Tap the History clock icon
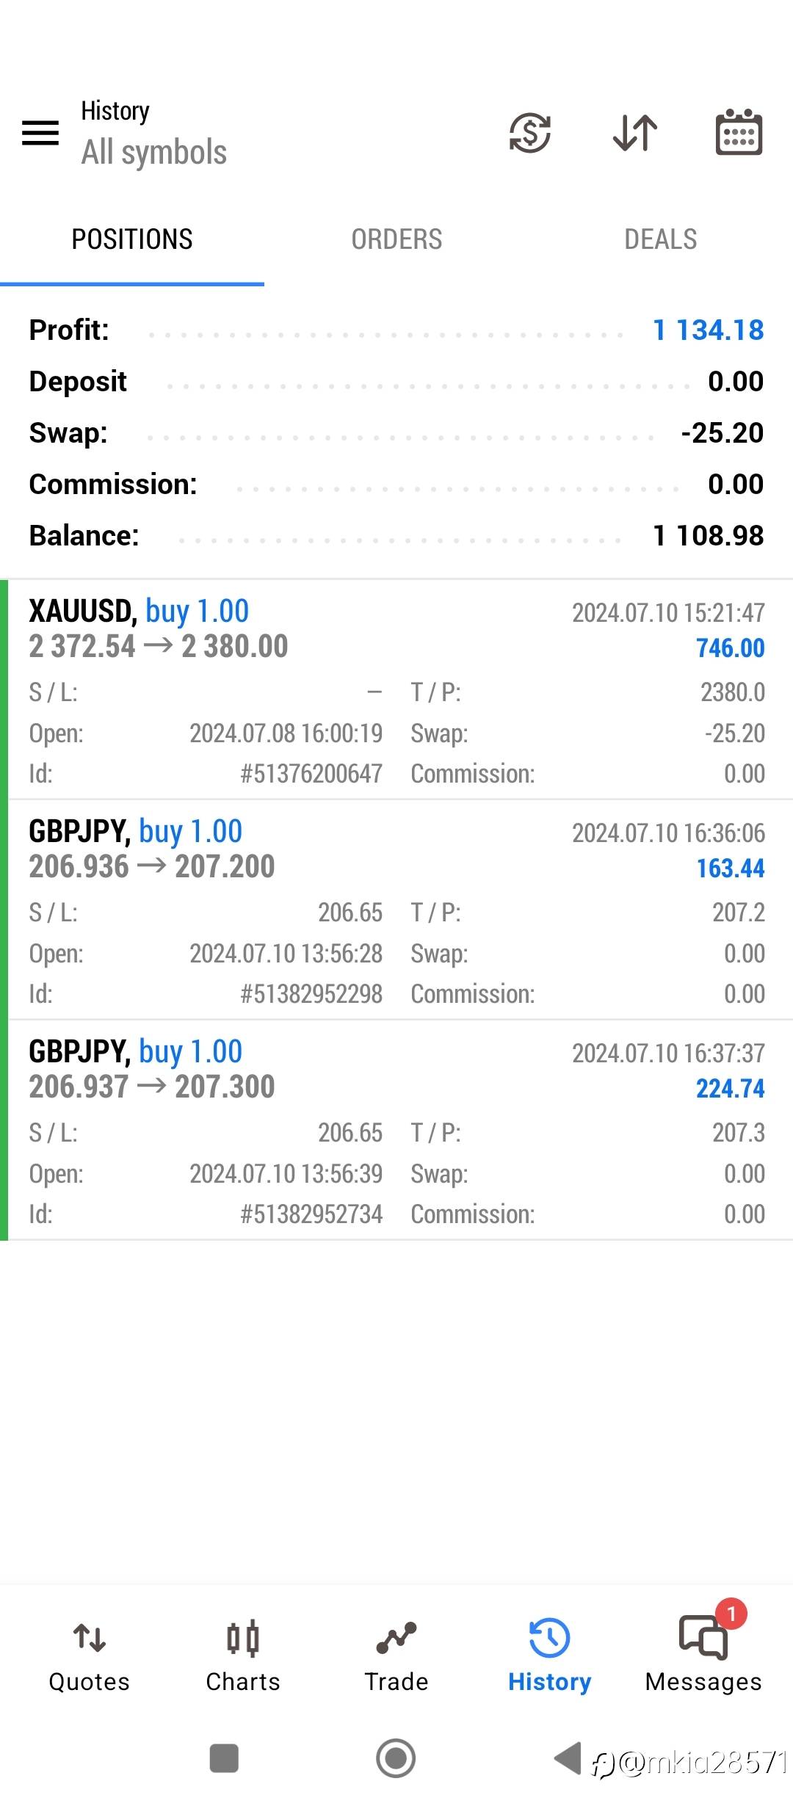This screenshot has width=793, height=1806. click(x=549, y=1639)
